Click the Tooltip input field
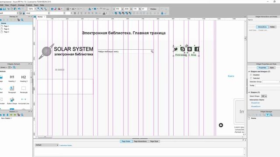The image size is (280, 157). tap(267, 85)
